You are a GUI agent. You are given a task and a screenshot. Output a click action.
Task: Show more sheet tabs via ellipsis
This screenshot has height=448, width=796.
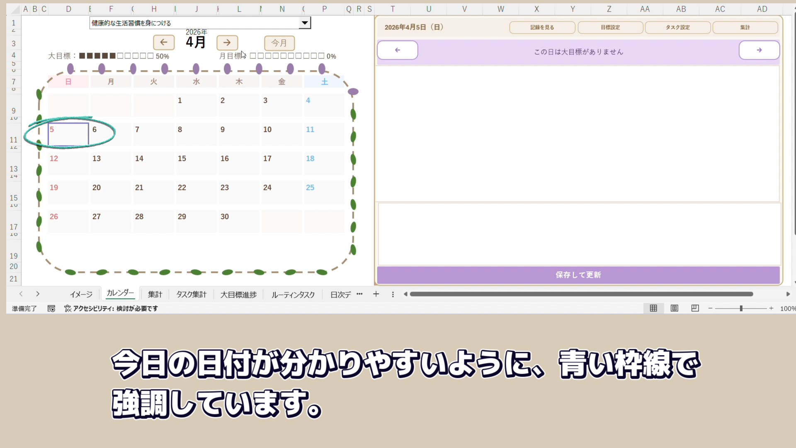click(x=359, y=294)
